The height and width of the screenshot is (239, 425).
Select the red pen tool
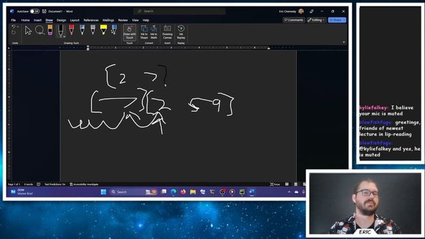coord(71,30)
